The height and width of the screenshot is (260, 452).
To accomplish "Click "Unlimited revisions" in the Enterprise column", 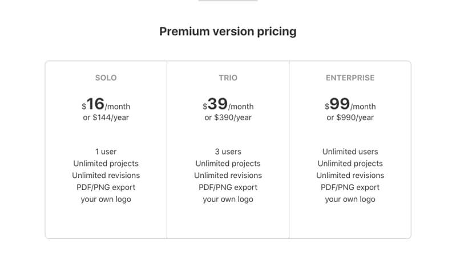I will point(350,176).
